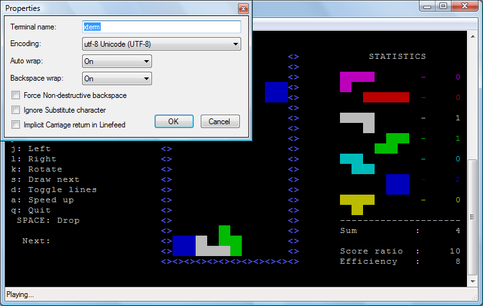This screenshot has width=483, height=306.
Task: Open the Encoding dropdown
Action: (x=162, y=44)
